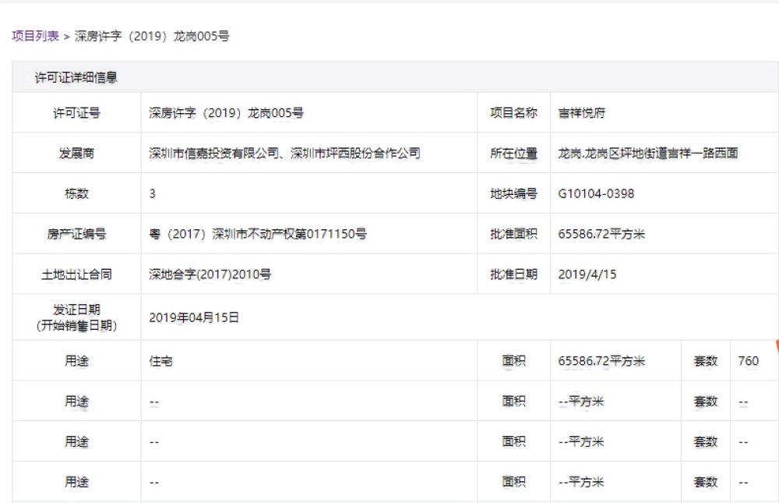The width and height of the screenshot is (779, 503).
Task: Click the 发展商 label cell
Action: click(x=76, y=153)
